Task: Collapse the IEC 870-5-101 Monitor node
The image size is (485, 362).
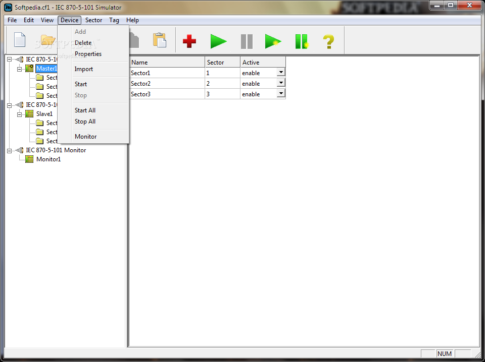Action: [x=9, y=150]
